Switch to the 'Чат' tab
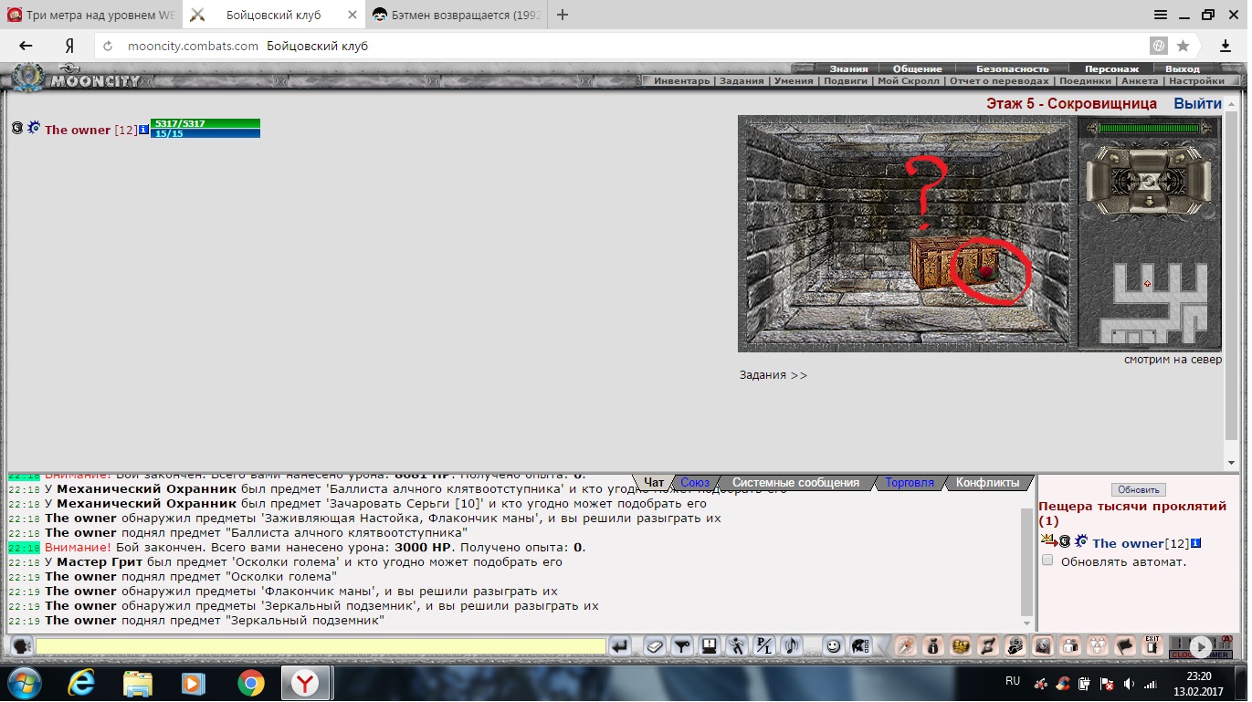The image size is (1252, 702). click(654, 483)
